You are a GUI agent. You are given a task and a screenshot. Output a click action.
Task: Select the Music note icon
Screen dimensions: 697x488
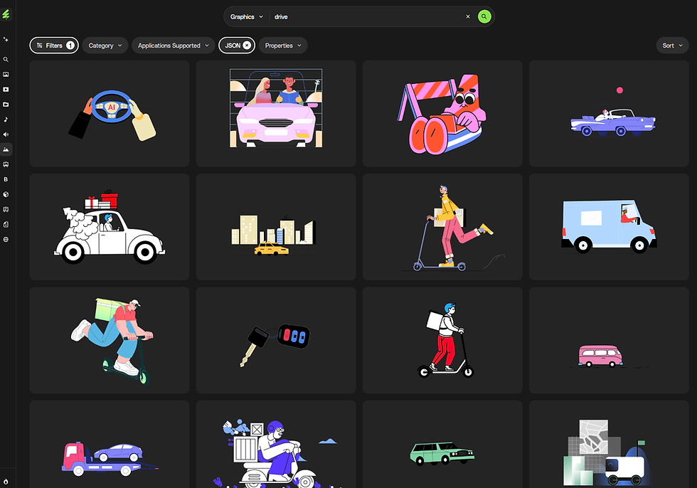click(6, 120)
